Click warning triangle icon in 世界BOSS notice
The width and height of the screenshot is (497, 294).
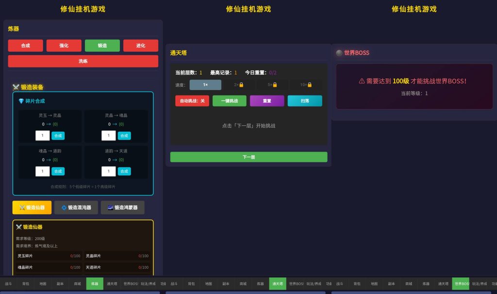[x=362, y=81]
